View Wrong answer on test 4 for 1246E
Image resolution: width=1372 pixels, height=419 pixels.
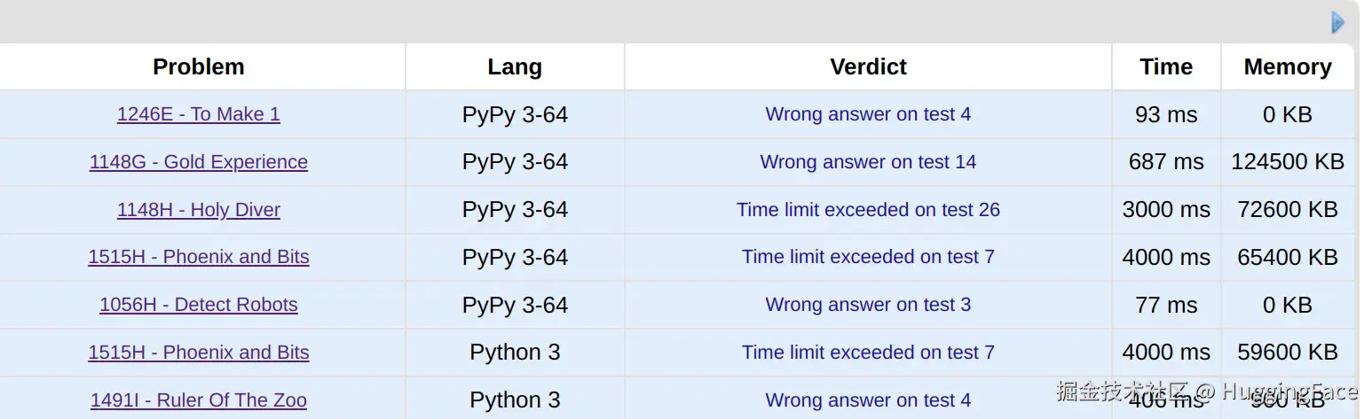868,114
